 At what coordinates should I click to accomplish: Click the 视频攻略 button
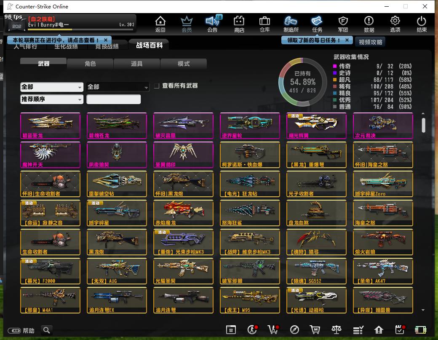(370, 42)
